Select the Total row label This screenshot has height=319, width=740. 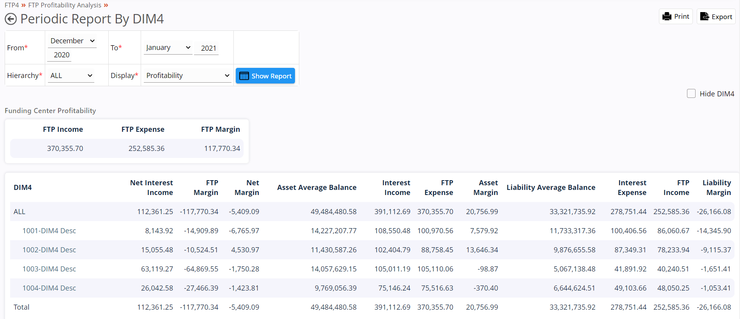coord(21,307)
